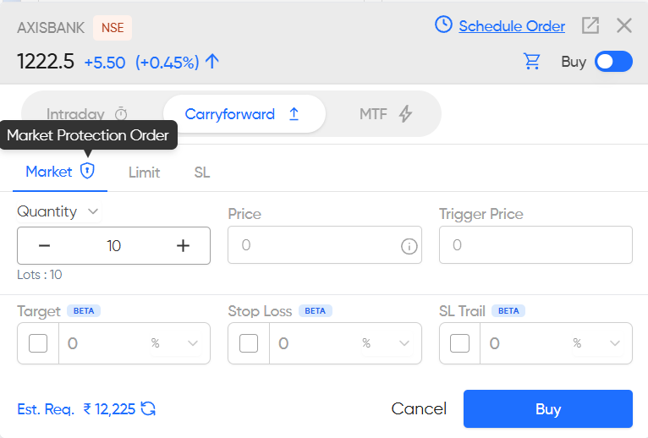Open order window in pop-out view
This screenshot has height=438, width=648.
tap(590, 25)
